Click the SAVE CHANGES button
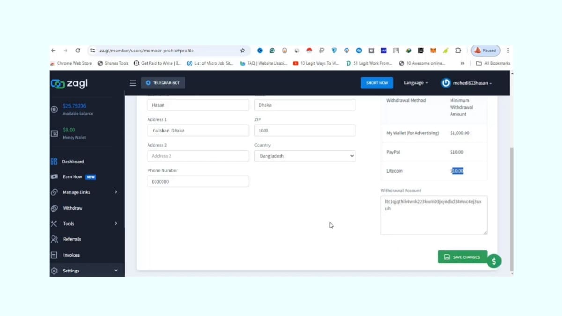The width and height of the screenshot is (562, 316). point(462,257)
